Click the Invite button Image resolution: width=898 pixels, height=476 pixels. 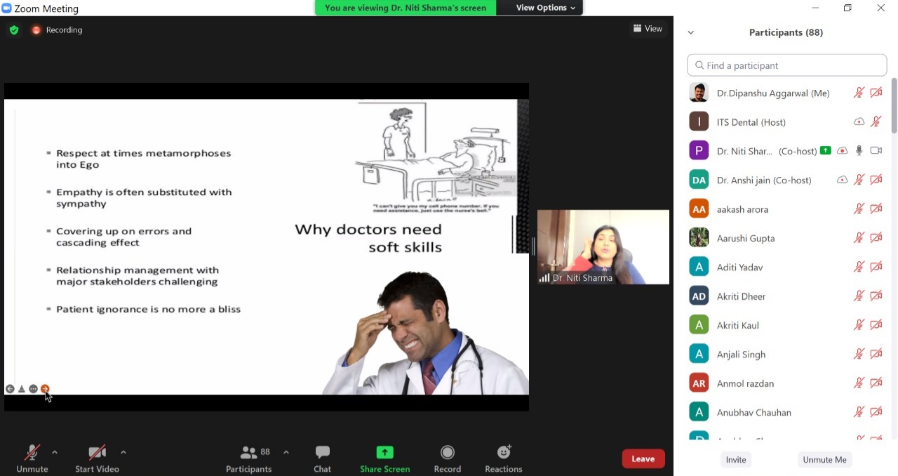[x=735, y=459]
